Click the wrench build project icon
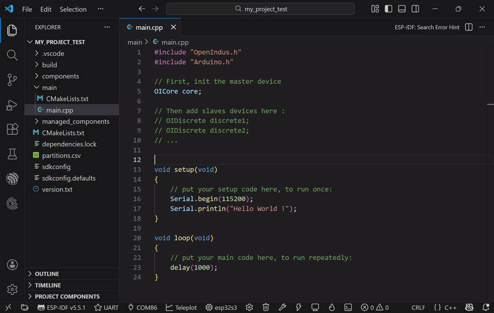The height and width of the screenshot is (313, 494). point(282,308)
